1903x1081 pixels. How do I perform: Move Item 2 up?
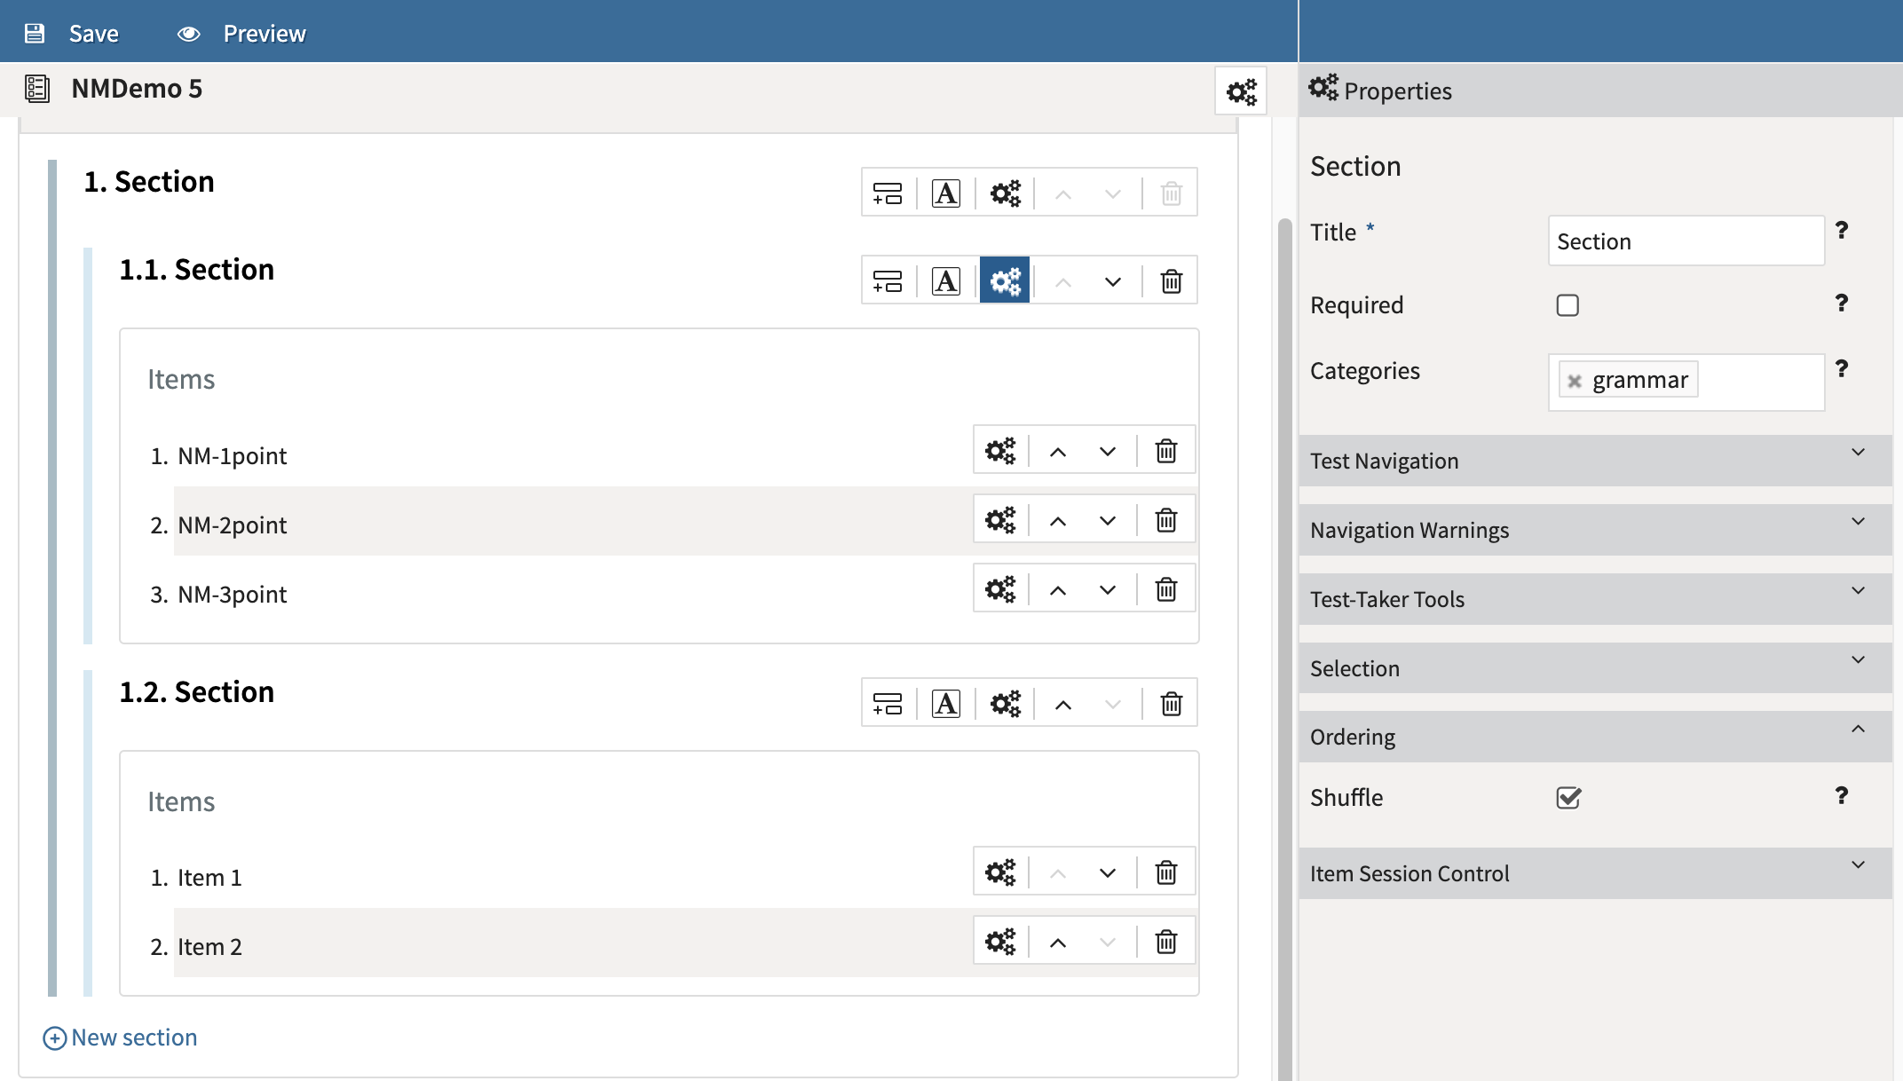click(1058, 943)
